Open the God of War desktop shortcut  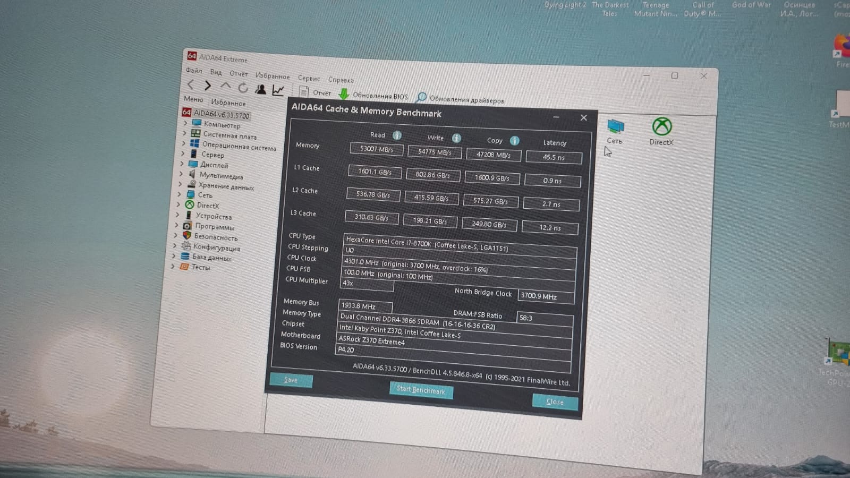[751, 5]
